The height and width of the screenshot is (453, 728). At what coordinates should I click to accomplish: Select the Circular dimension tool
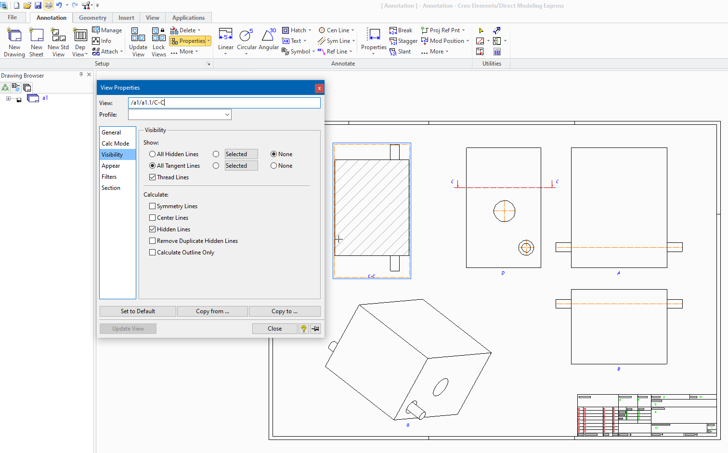tap(246, 41)
